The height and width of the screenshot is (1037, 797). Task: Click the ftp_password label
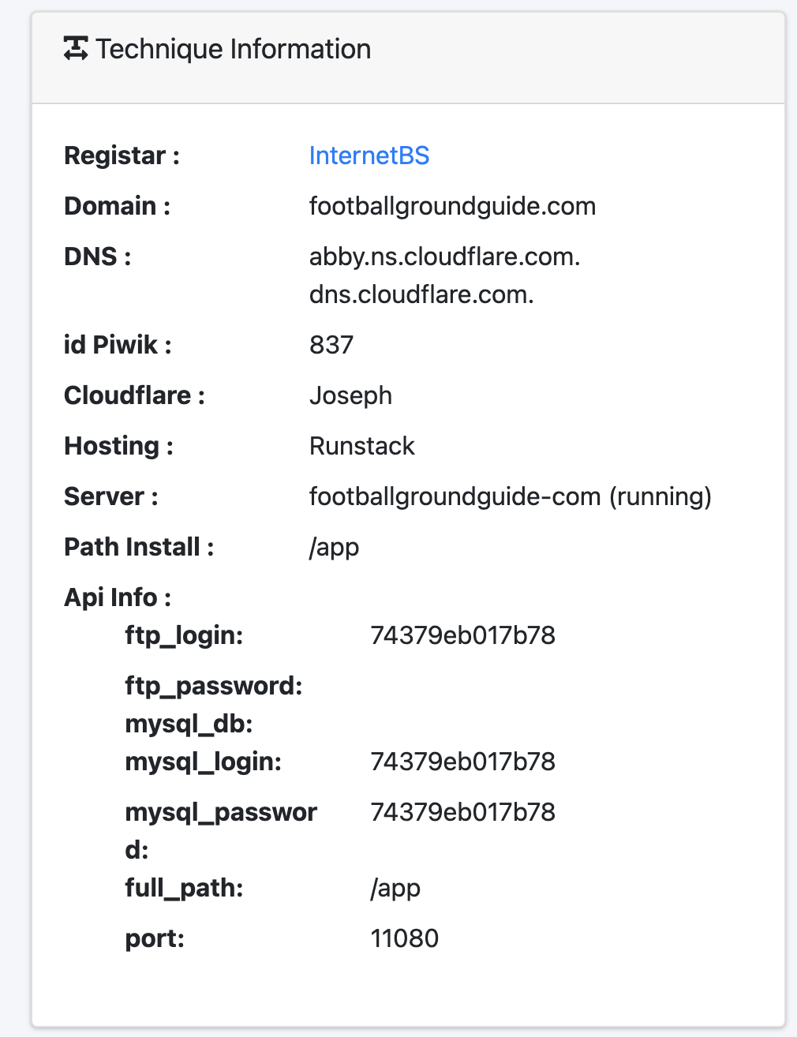214,686
